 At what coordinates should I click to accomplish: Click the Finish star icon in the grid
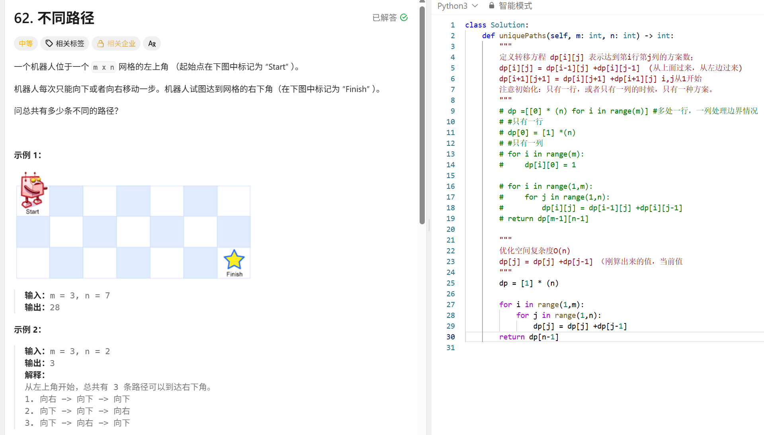[x=234, y=259]
